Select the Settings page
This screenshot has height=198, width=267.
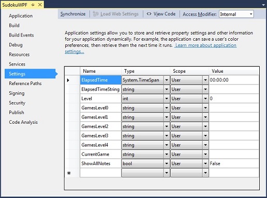pos(30,74)
